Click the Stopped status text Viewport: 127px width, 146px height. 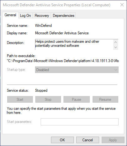(x=41, y=90)
